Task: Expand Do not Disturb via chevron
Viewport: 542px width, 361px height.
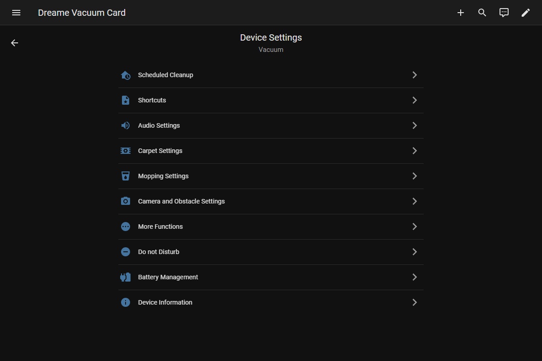Action: coord(415,252)
